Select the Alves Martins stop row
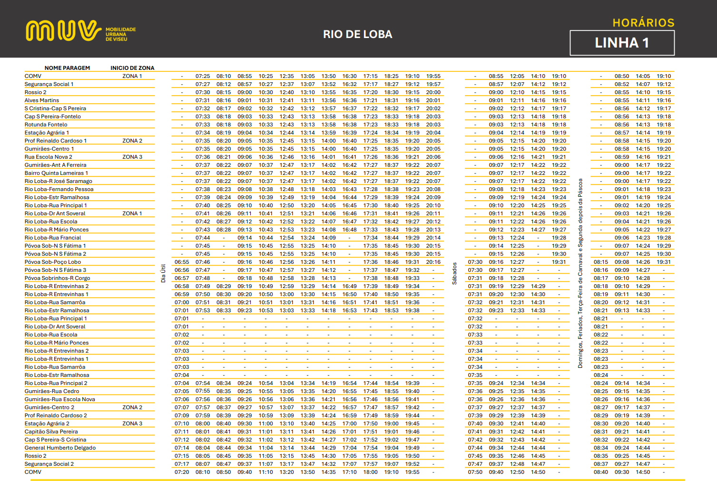This screenshot has width=717, height=481. tap(42, 100)
